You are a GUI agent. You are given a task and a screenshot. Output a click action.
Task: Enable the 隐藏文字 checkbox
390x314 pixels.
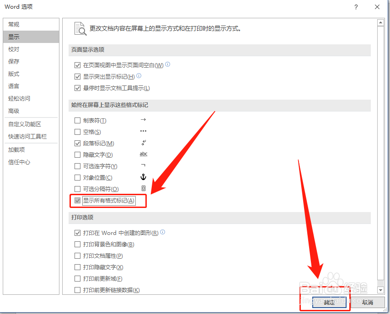[x=77, y=155]
